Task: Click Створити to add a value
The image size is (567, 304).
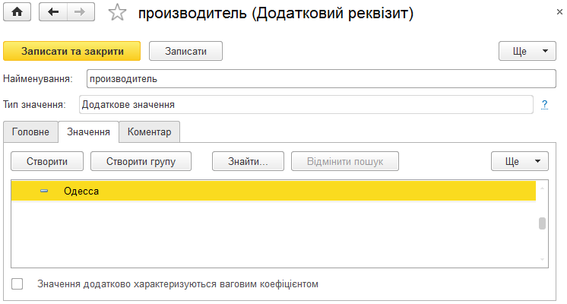Action: click(47, 161)
